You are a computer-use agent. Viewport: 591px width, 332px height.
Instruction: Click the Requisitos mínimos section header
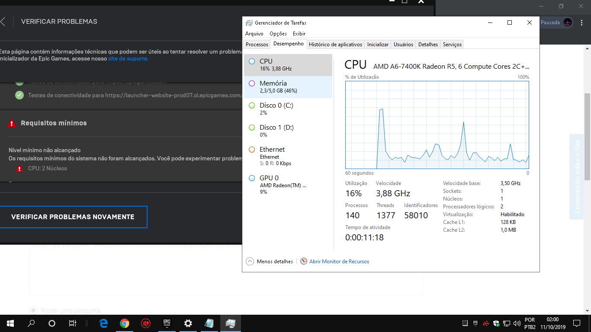click(x=54, y=123)
